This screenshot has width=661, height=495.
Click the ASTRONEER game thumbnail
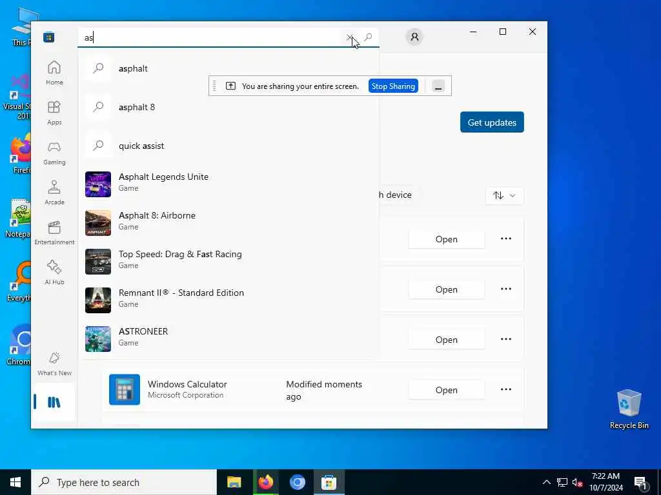(x=98, y=339)
